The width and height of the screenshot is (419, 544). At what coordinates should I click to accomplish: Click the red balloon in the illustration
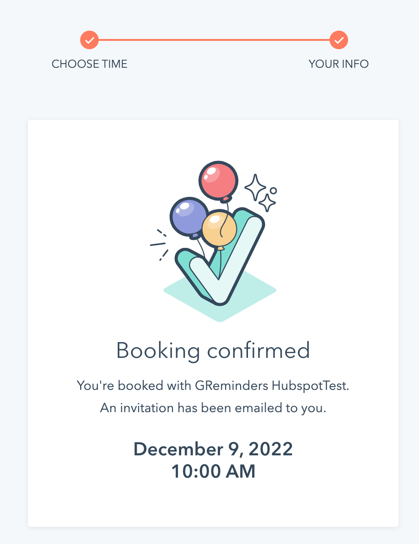[x=218, y=180]
